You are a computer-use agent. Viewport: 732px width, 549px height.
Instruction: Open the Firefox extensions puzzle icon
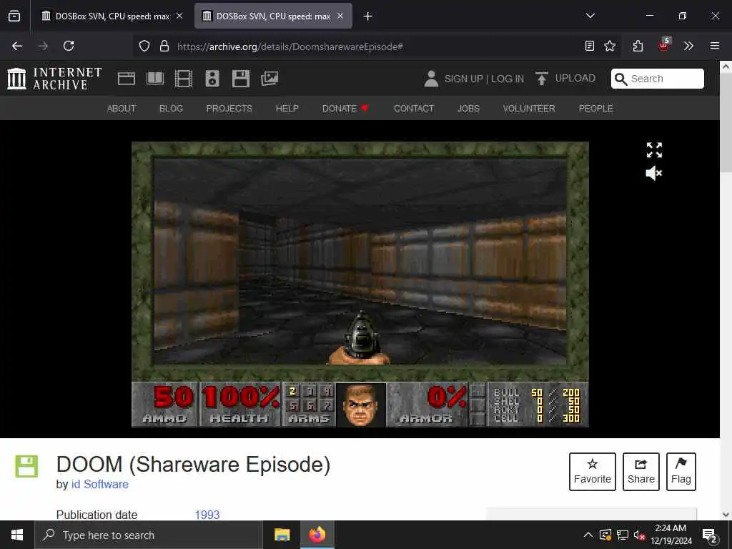(638, 46)
